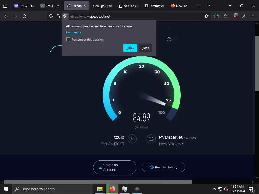Viewport: 259px width, 194px height.
Task: Open the notification center icon
Action: [x=251, y=189]
